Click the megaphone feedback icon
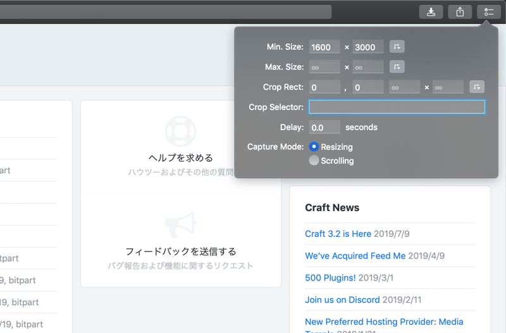This screenshot has height=333, width=506. 180,225
